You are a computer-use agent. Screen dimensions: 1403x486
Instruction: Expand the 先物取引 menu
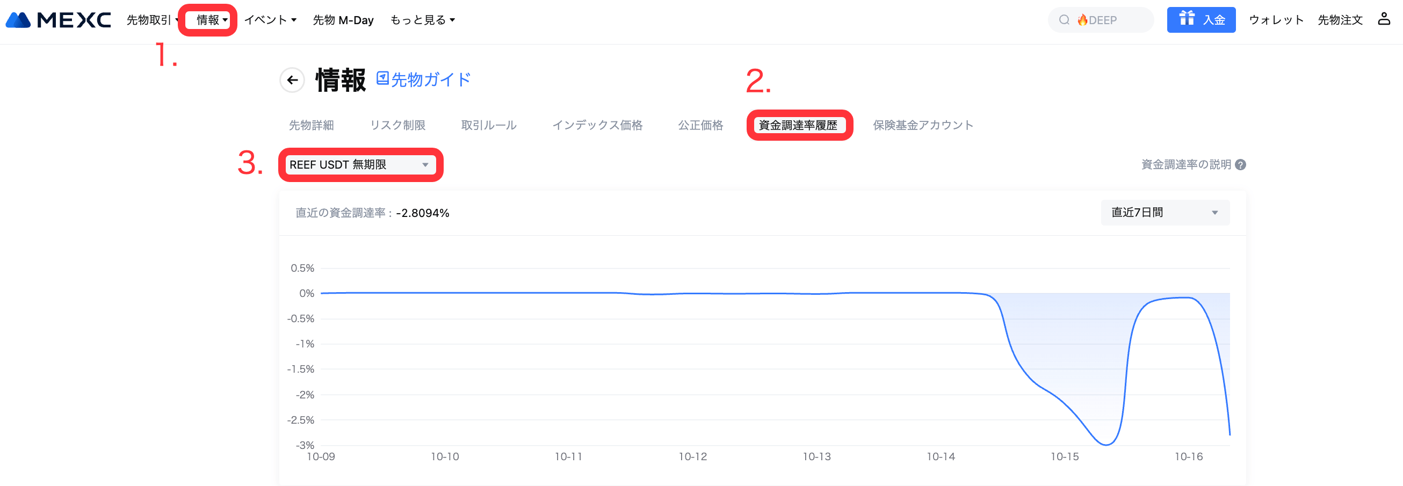[x=152, y=20]
